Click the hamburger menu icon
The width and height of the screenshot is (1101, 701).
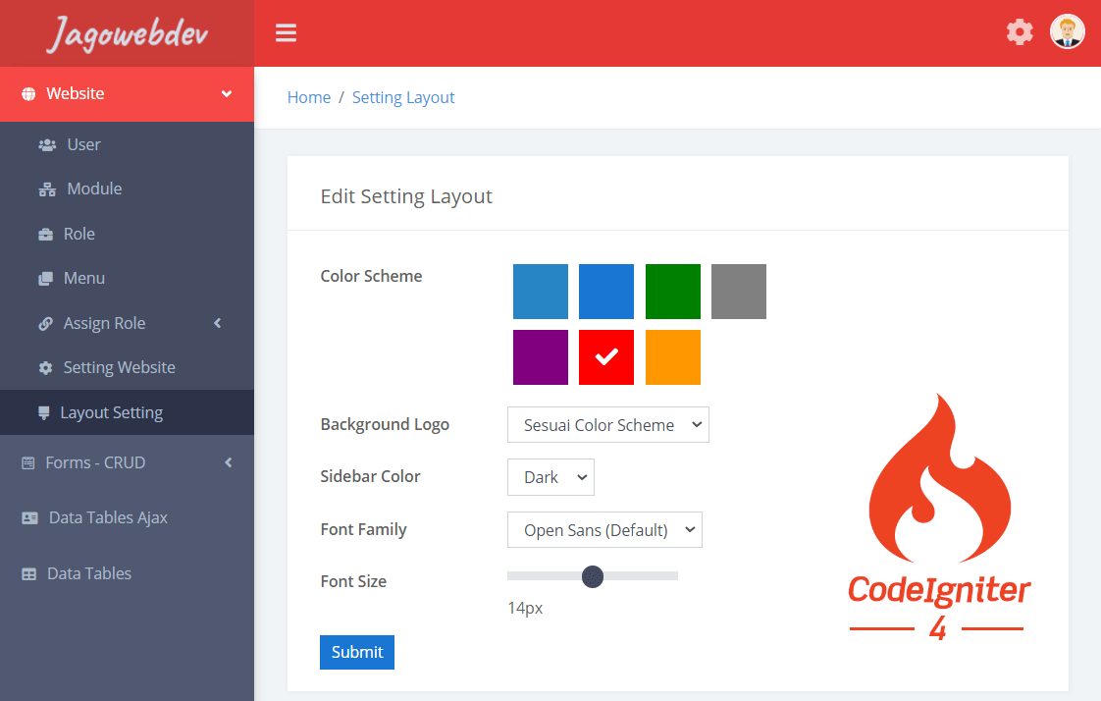286,33
